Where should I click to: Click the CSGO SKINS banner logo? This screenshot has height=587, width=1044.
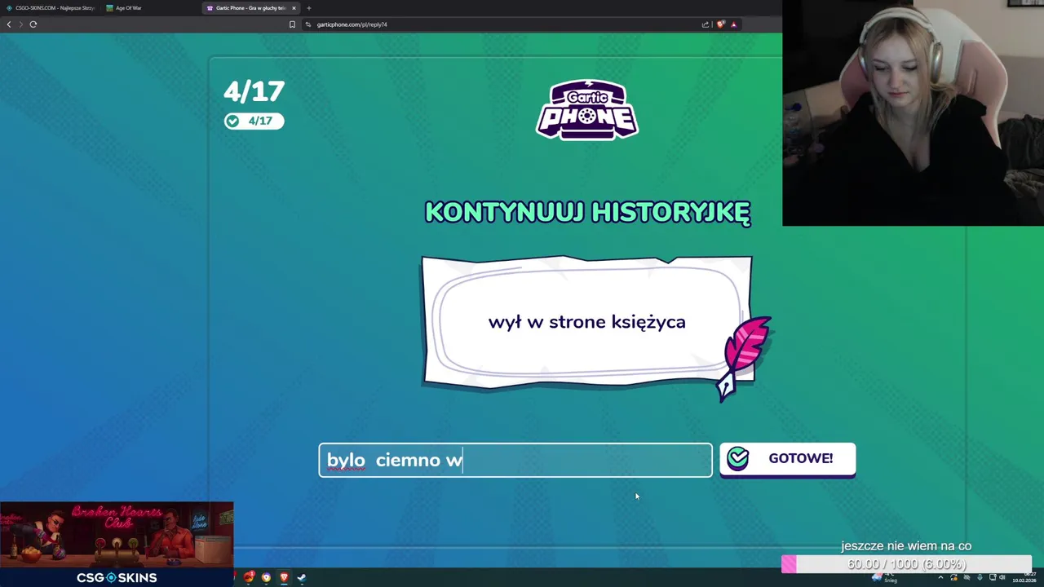(117, 577)
